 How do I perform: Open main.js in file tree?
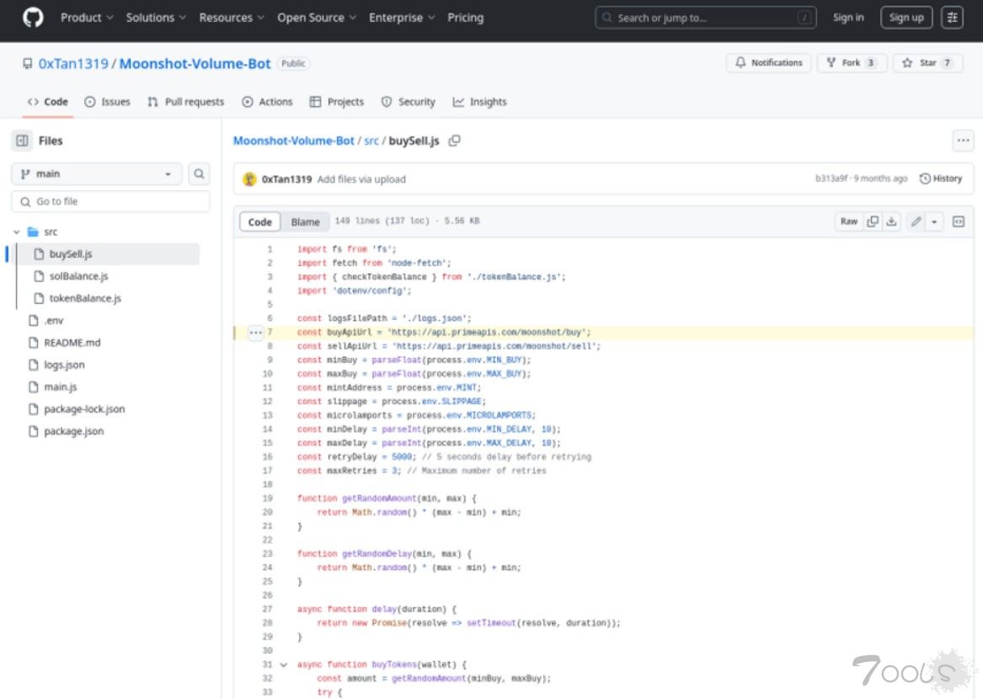(60, 387)
